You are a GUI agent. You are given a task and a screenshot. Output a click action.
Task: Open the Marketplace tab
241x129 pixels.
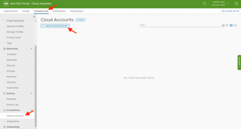77,11
